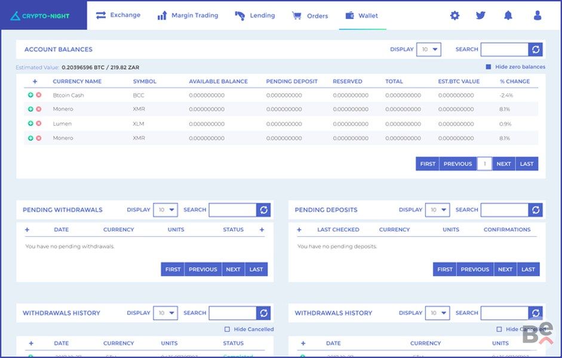The width and height of the screenshot is (562, 358).
Task: Toggle Hide zero balances checkbox
Action: tap(489, 67)
